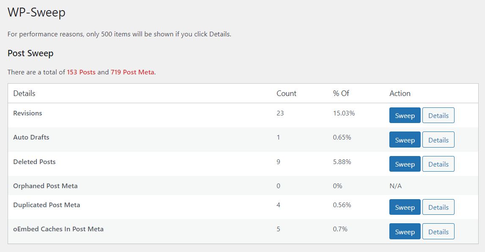
Task: View Details for oEmbed Caches row
Action: coord(438,232)
